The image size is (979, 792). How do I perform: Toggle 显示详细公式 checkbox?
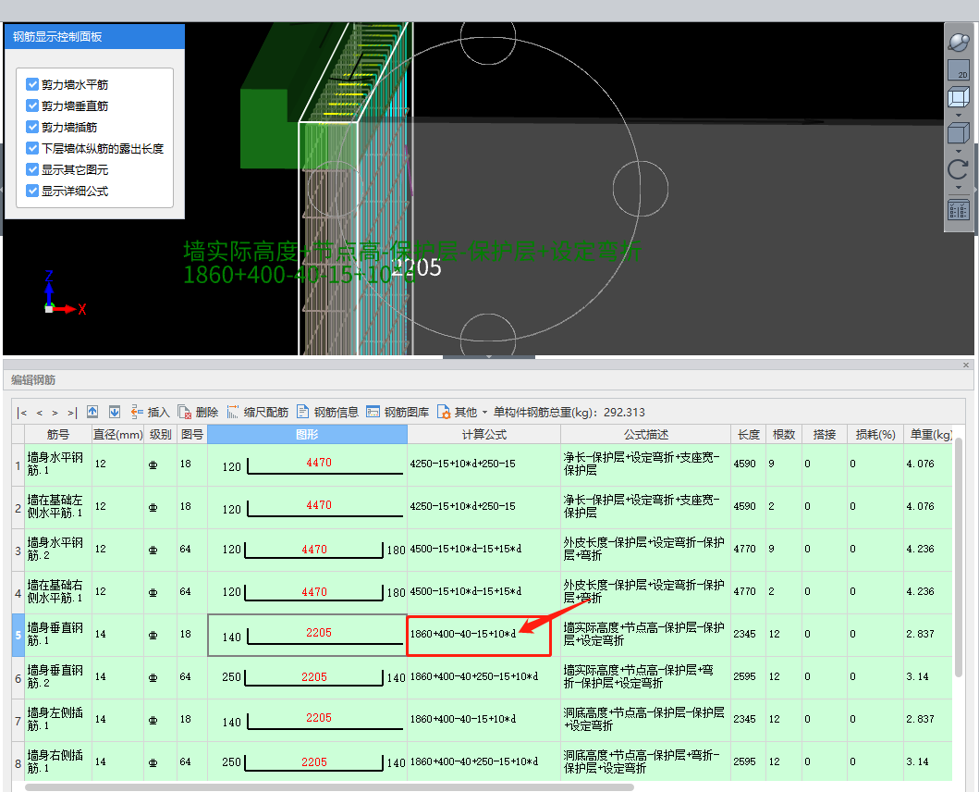tap(32, 190)
